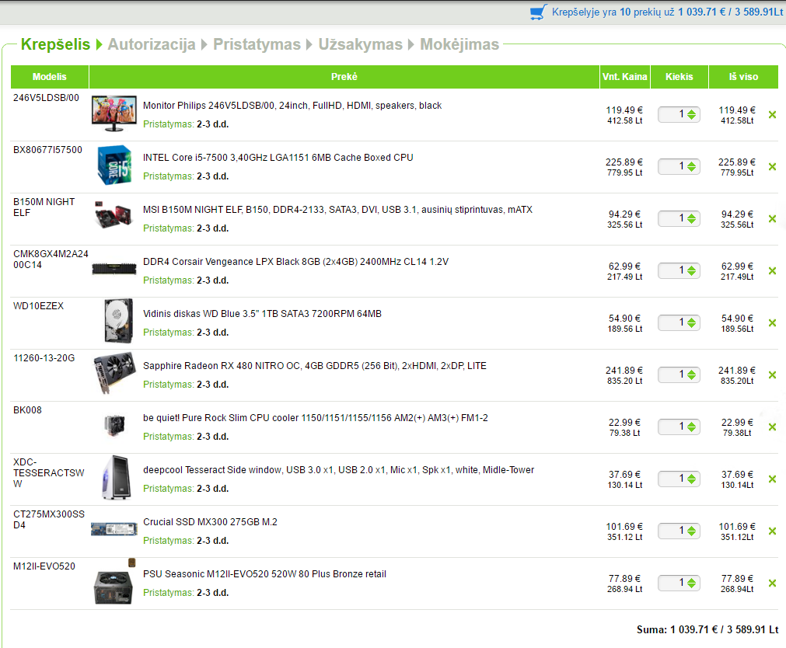Screen dimensions: 786x648
Task: Open be quiet! Pure Rock Slim link
Action: click(316, 418)
